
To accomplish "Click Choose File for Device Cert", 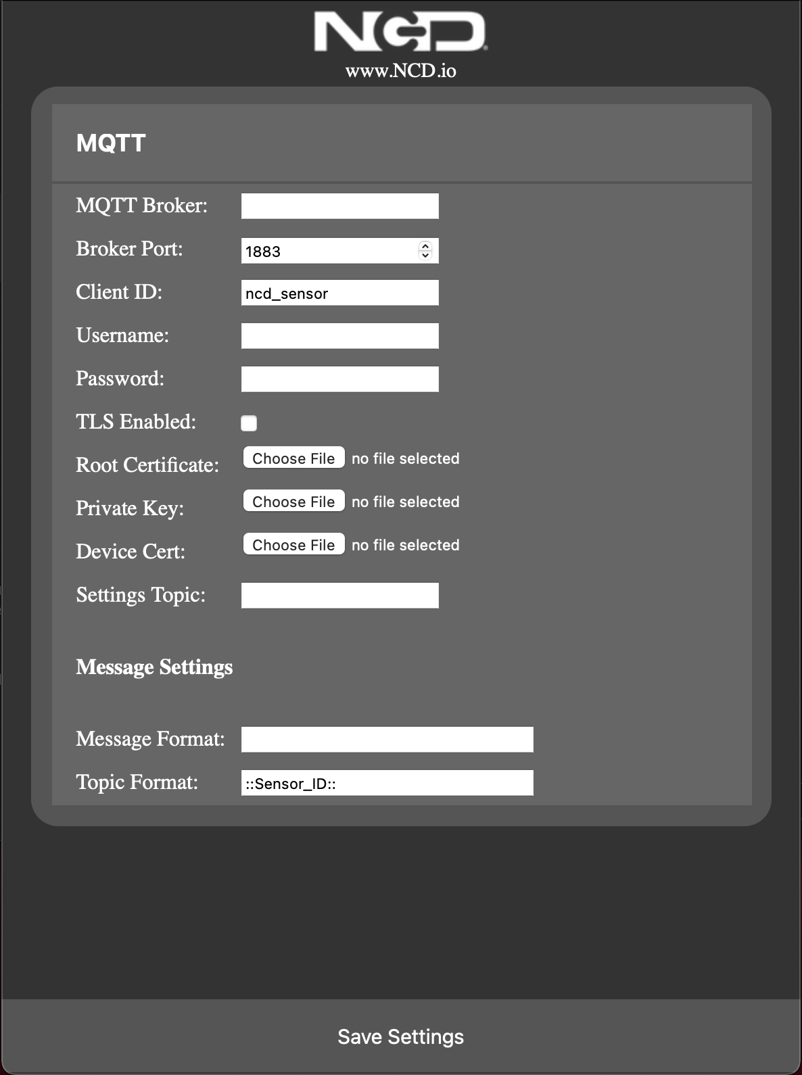I will [x=293, y=544].
